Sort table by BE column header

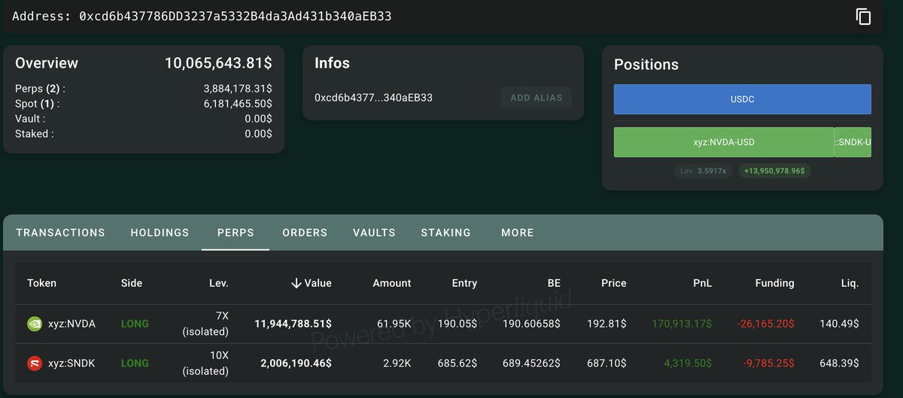click(554, 283)
